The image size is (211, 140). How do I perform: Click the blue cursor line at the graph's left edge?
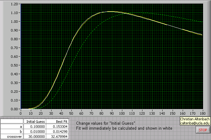tap(21, 57)
